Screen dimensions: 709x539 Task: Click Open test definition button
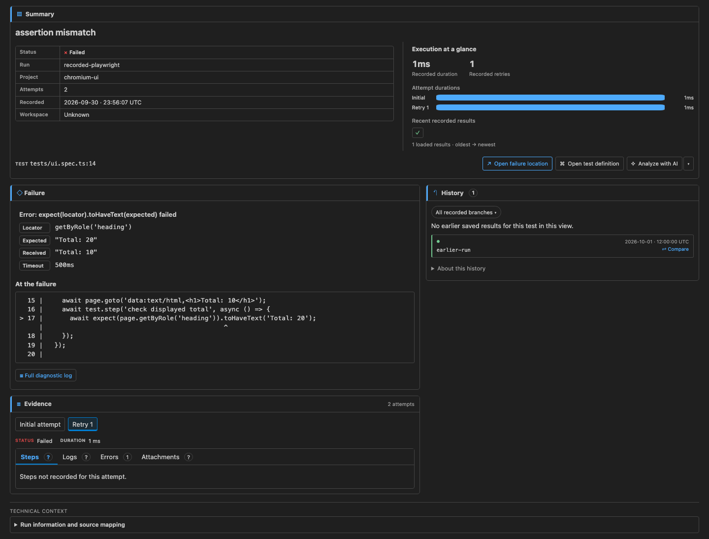click(589, 164)
